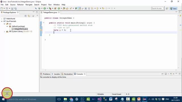Click the New Java Class icon
Viewport: 182px width, 102px height.
[59, 8]
